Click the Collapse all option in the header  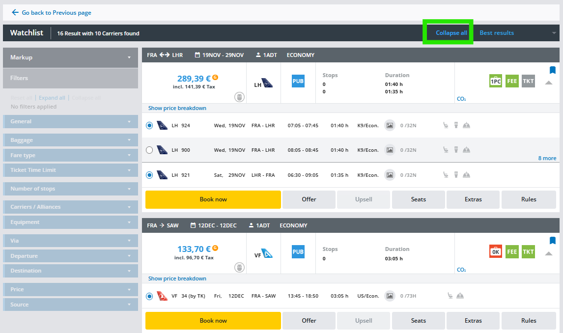click(451, 33)
